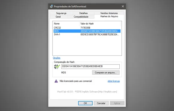
Task: Open the Detalhes tab
Action: coord(83,13)
